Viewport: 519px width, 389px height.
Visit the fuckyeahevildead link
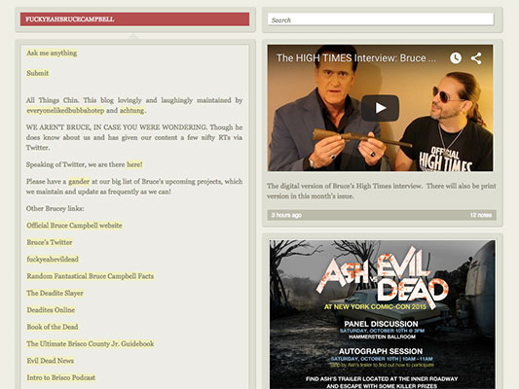point(53,259)
